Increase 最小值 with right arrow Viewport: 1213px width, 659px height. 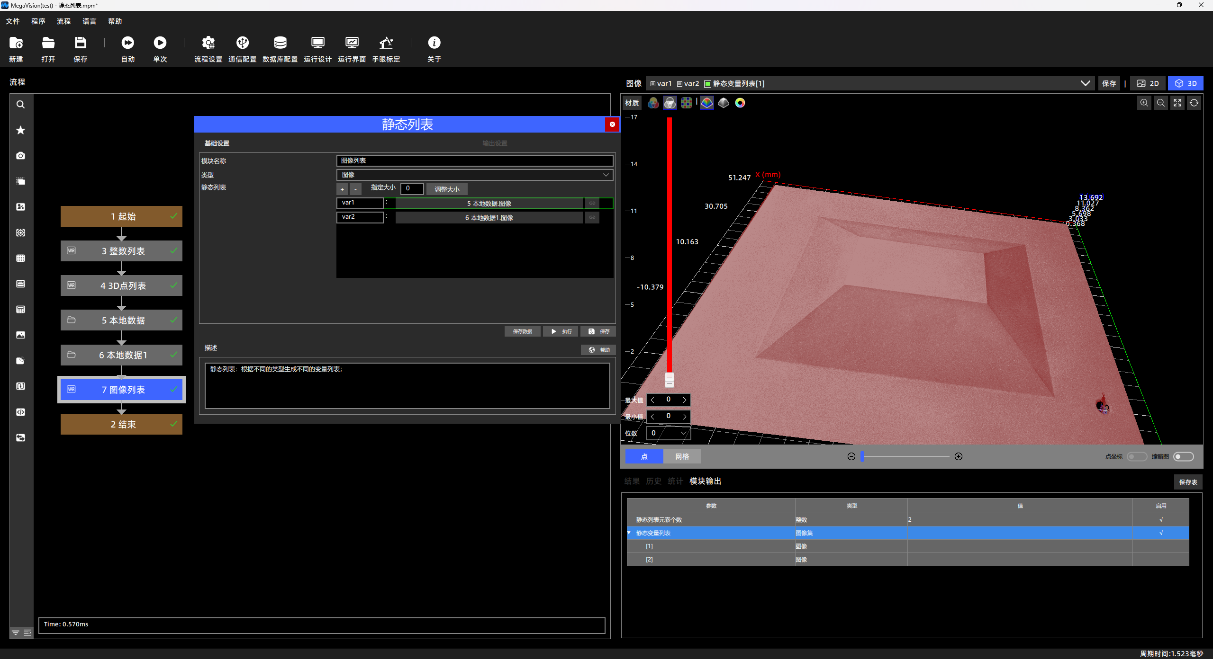pos(684,417)
